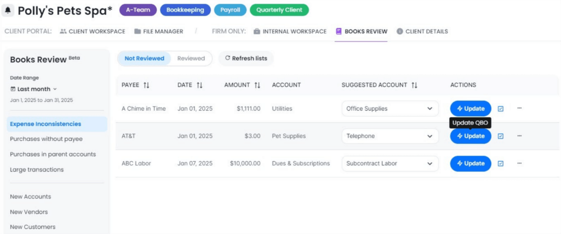Switch to the Reviewed tab
The image size is (561, 234).
pyautogui.click(x=191, y=59)
